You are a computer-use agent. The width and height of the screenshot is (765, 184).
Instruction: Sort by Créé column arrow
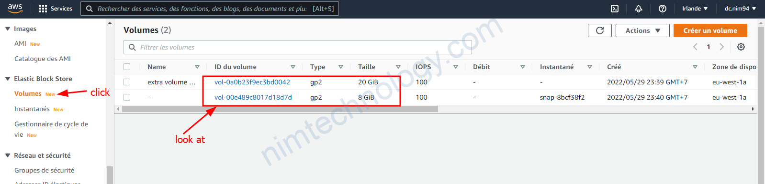click(x=695, y=67)
